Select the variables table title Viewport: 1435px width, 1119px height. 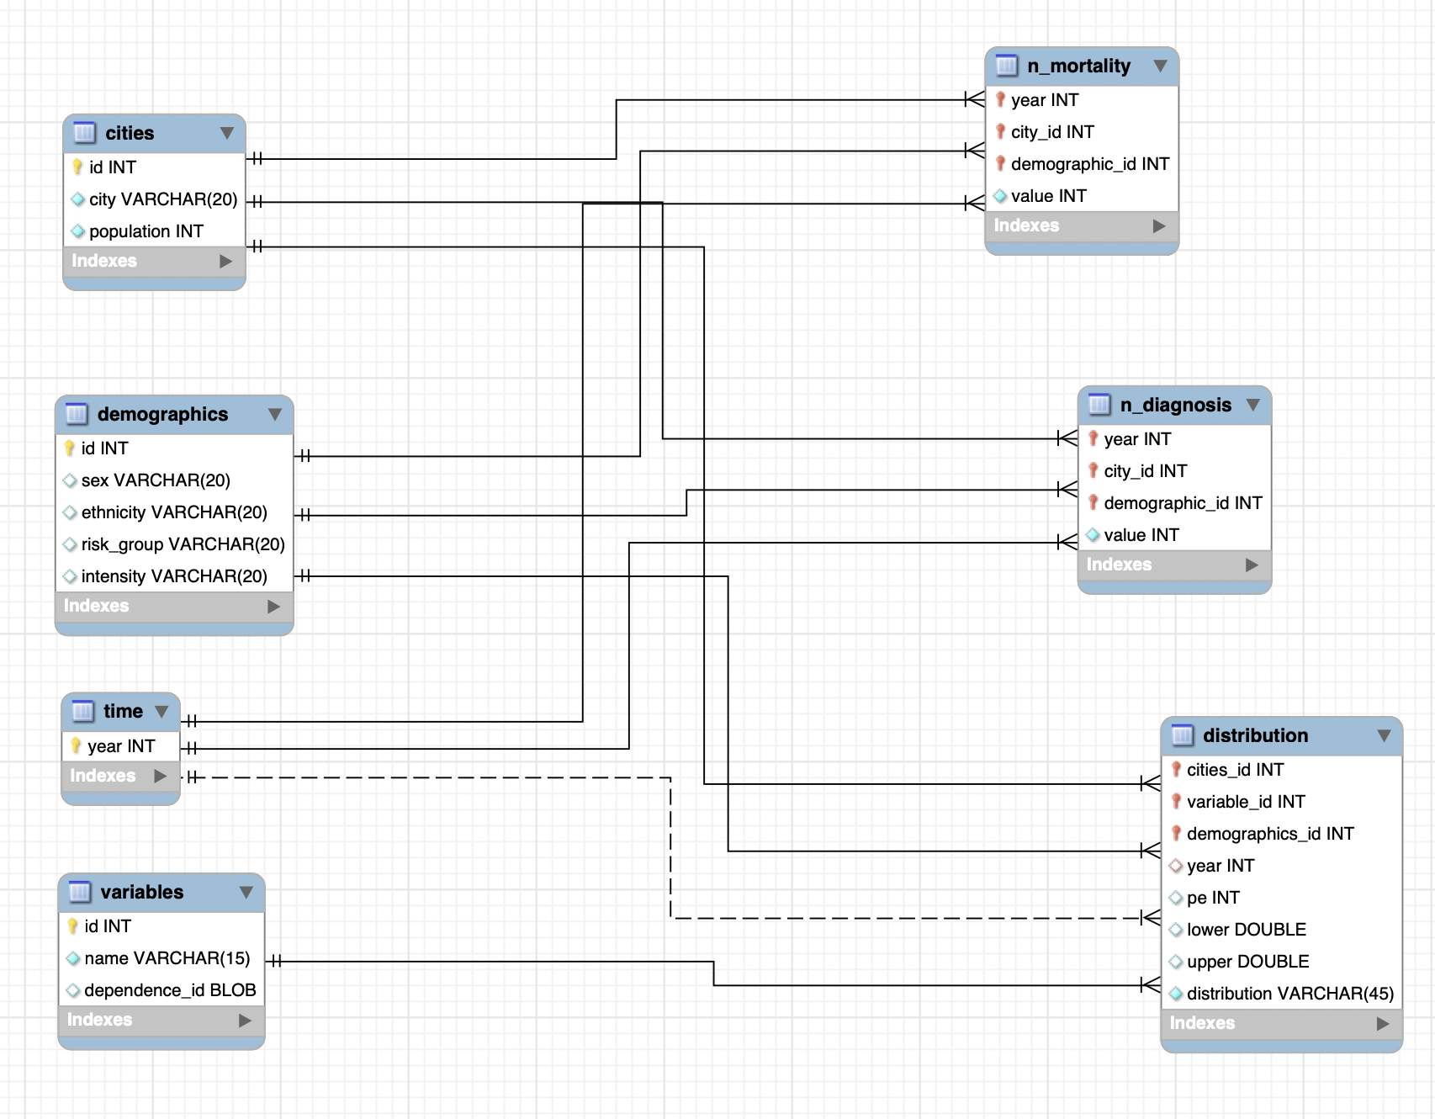pyautogui.click(x=141, y=892)
